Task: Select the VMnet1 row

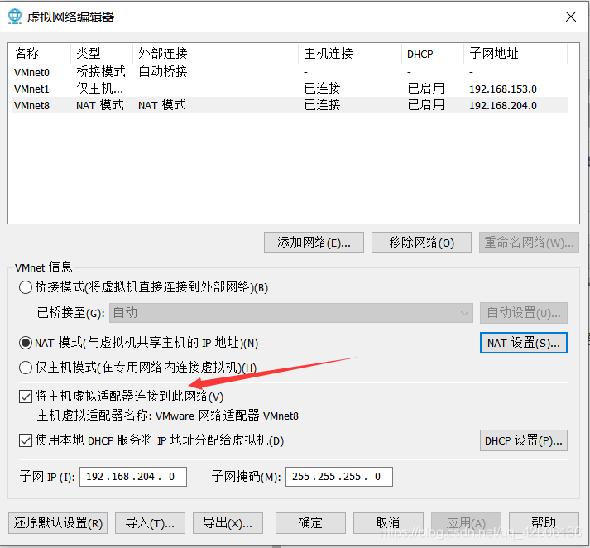Action: click(290, 89)
